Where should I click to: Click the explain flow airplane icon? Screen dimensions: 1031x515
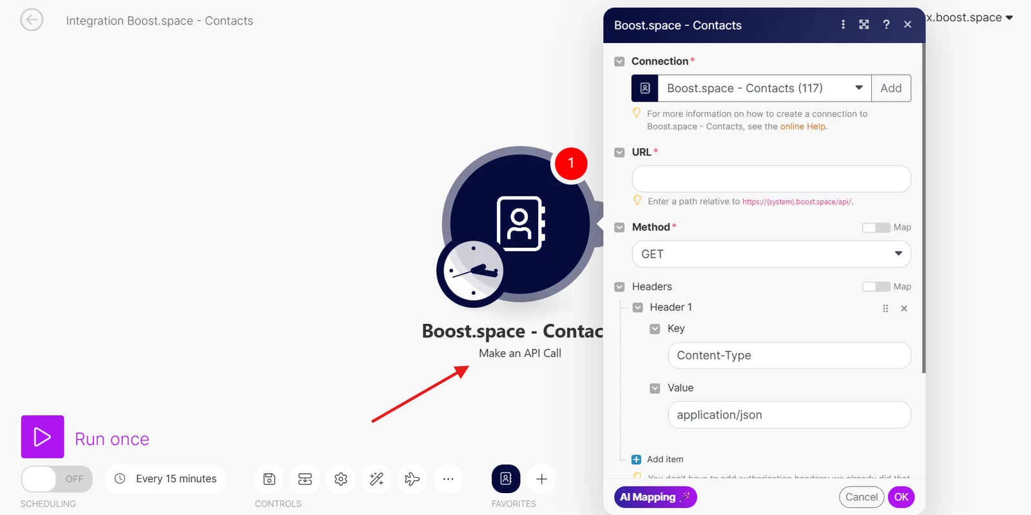412,479
